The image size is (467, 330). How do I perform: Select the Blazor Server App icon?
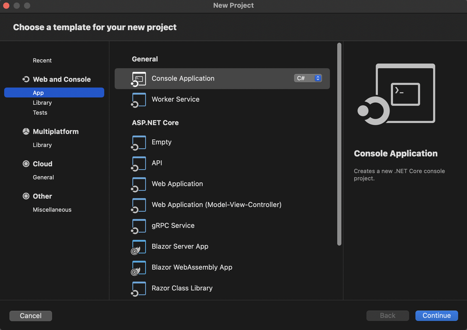[139, 247]
